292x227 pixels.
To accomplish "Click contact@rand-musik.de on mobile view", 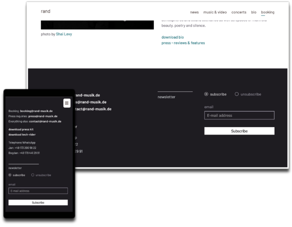I will click(45, 122).
